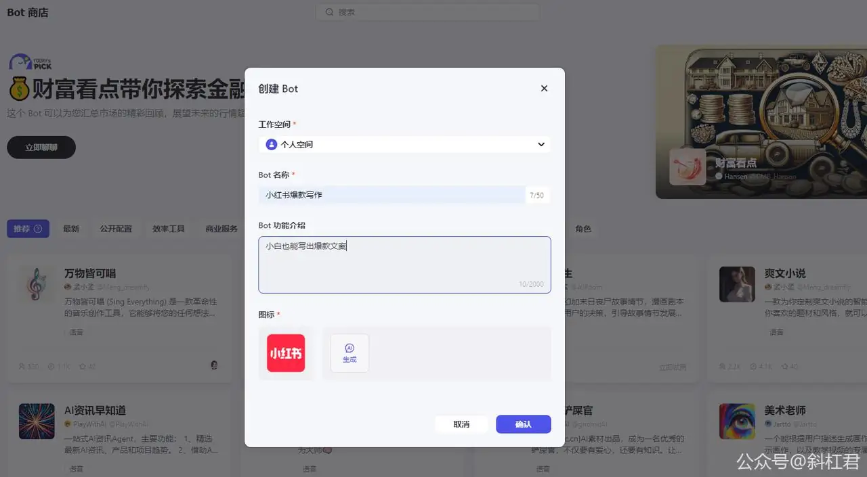Viewport: 867px width, 477px height.
Task: Click the small avatar badge on the 万物皆可唱 card
Action: pos(213,365)
